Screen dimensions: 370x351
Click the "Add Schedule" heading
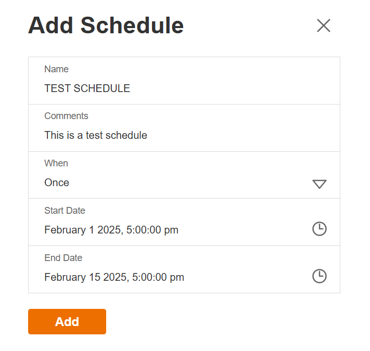(x=106, y=25)
